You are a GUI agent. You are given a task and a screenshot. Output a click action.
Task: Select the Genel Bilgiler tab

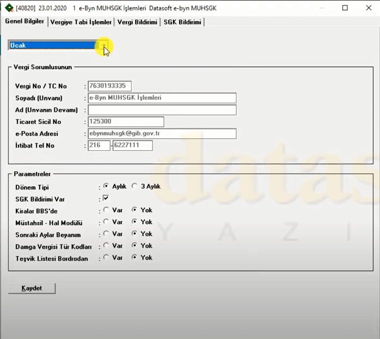click(24, 21)
